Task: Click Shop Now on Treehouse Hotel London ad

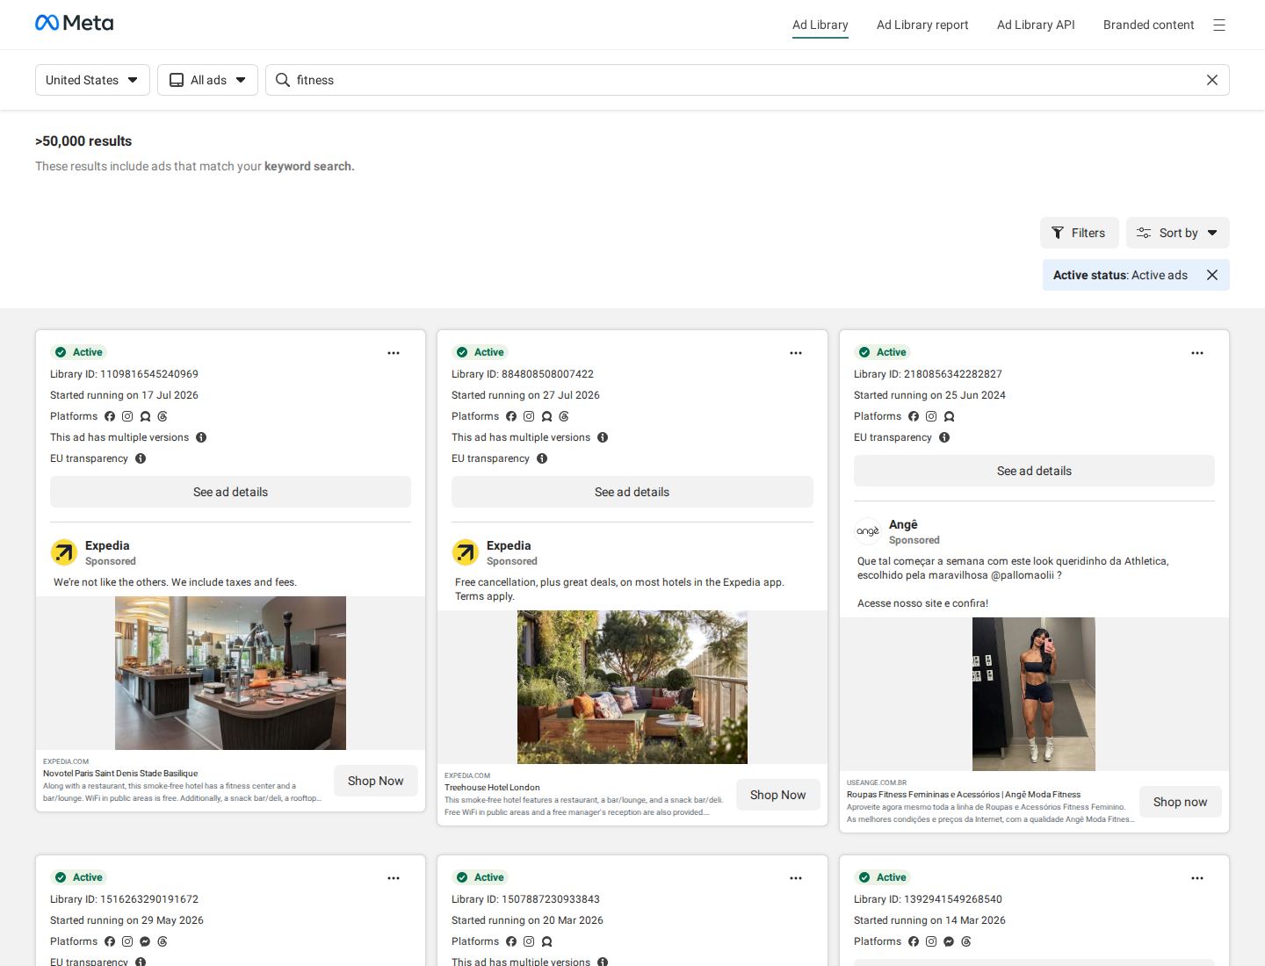Action: (778, 795)
